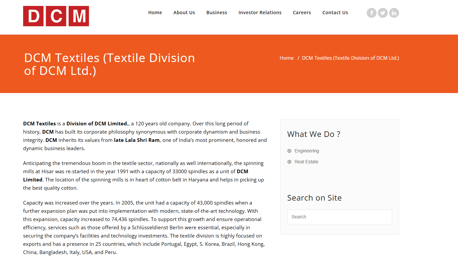Expand the About Us navigation menu
This screenshot has width=458, height=257.
[x=184, y=13]
